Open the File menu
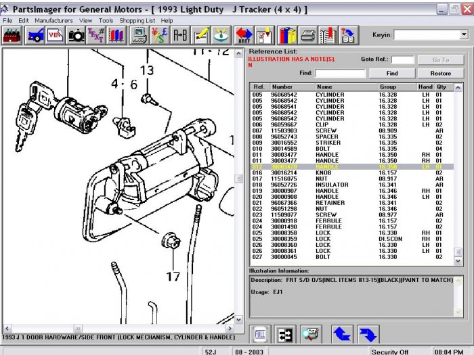 click(x=7, y=20)
